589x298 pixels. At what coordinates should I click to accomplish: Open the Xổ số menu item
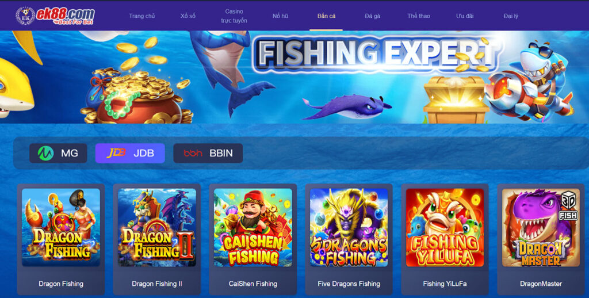(x=188, y=16)
